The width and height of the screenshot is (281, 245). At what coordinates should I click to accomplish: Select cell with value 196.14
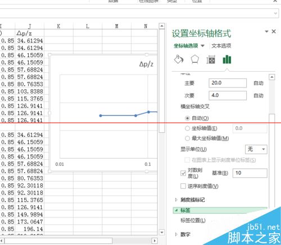coord(30,229)
